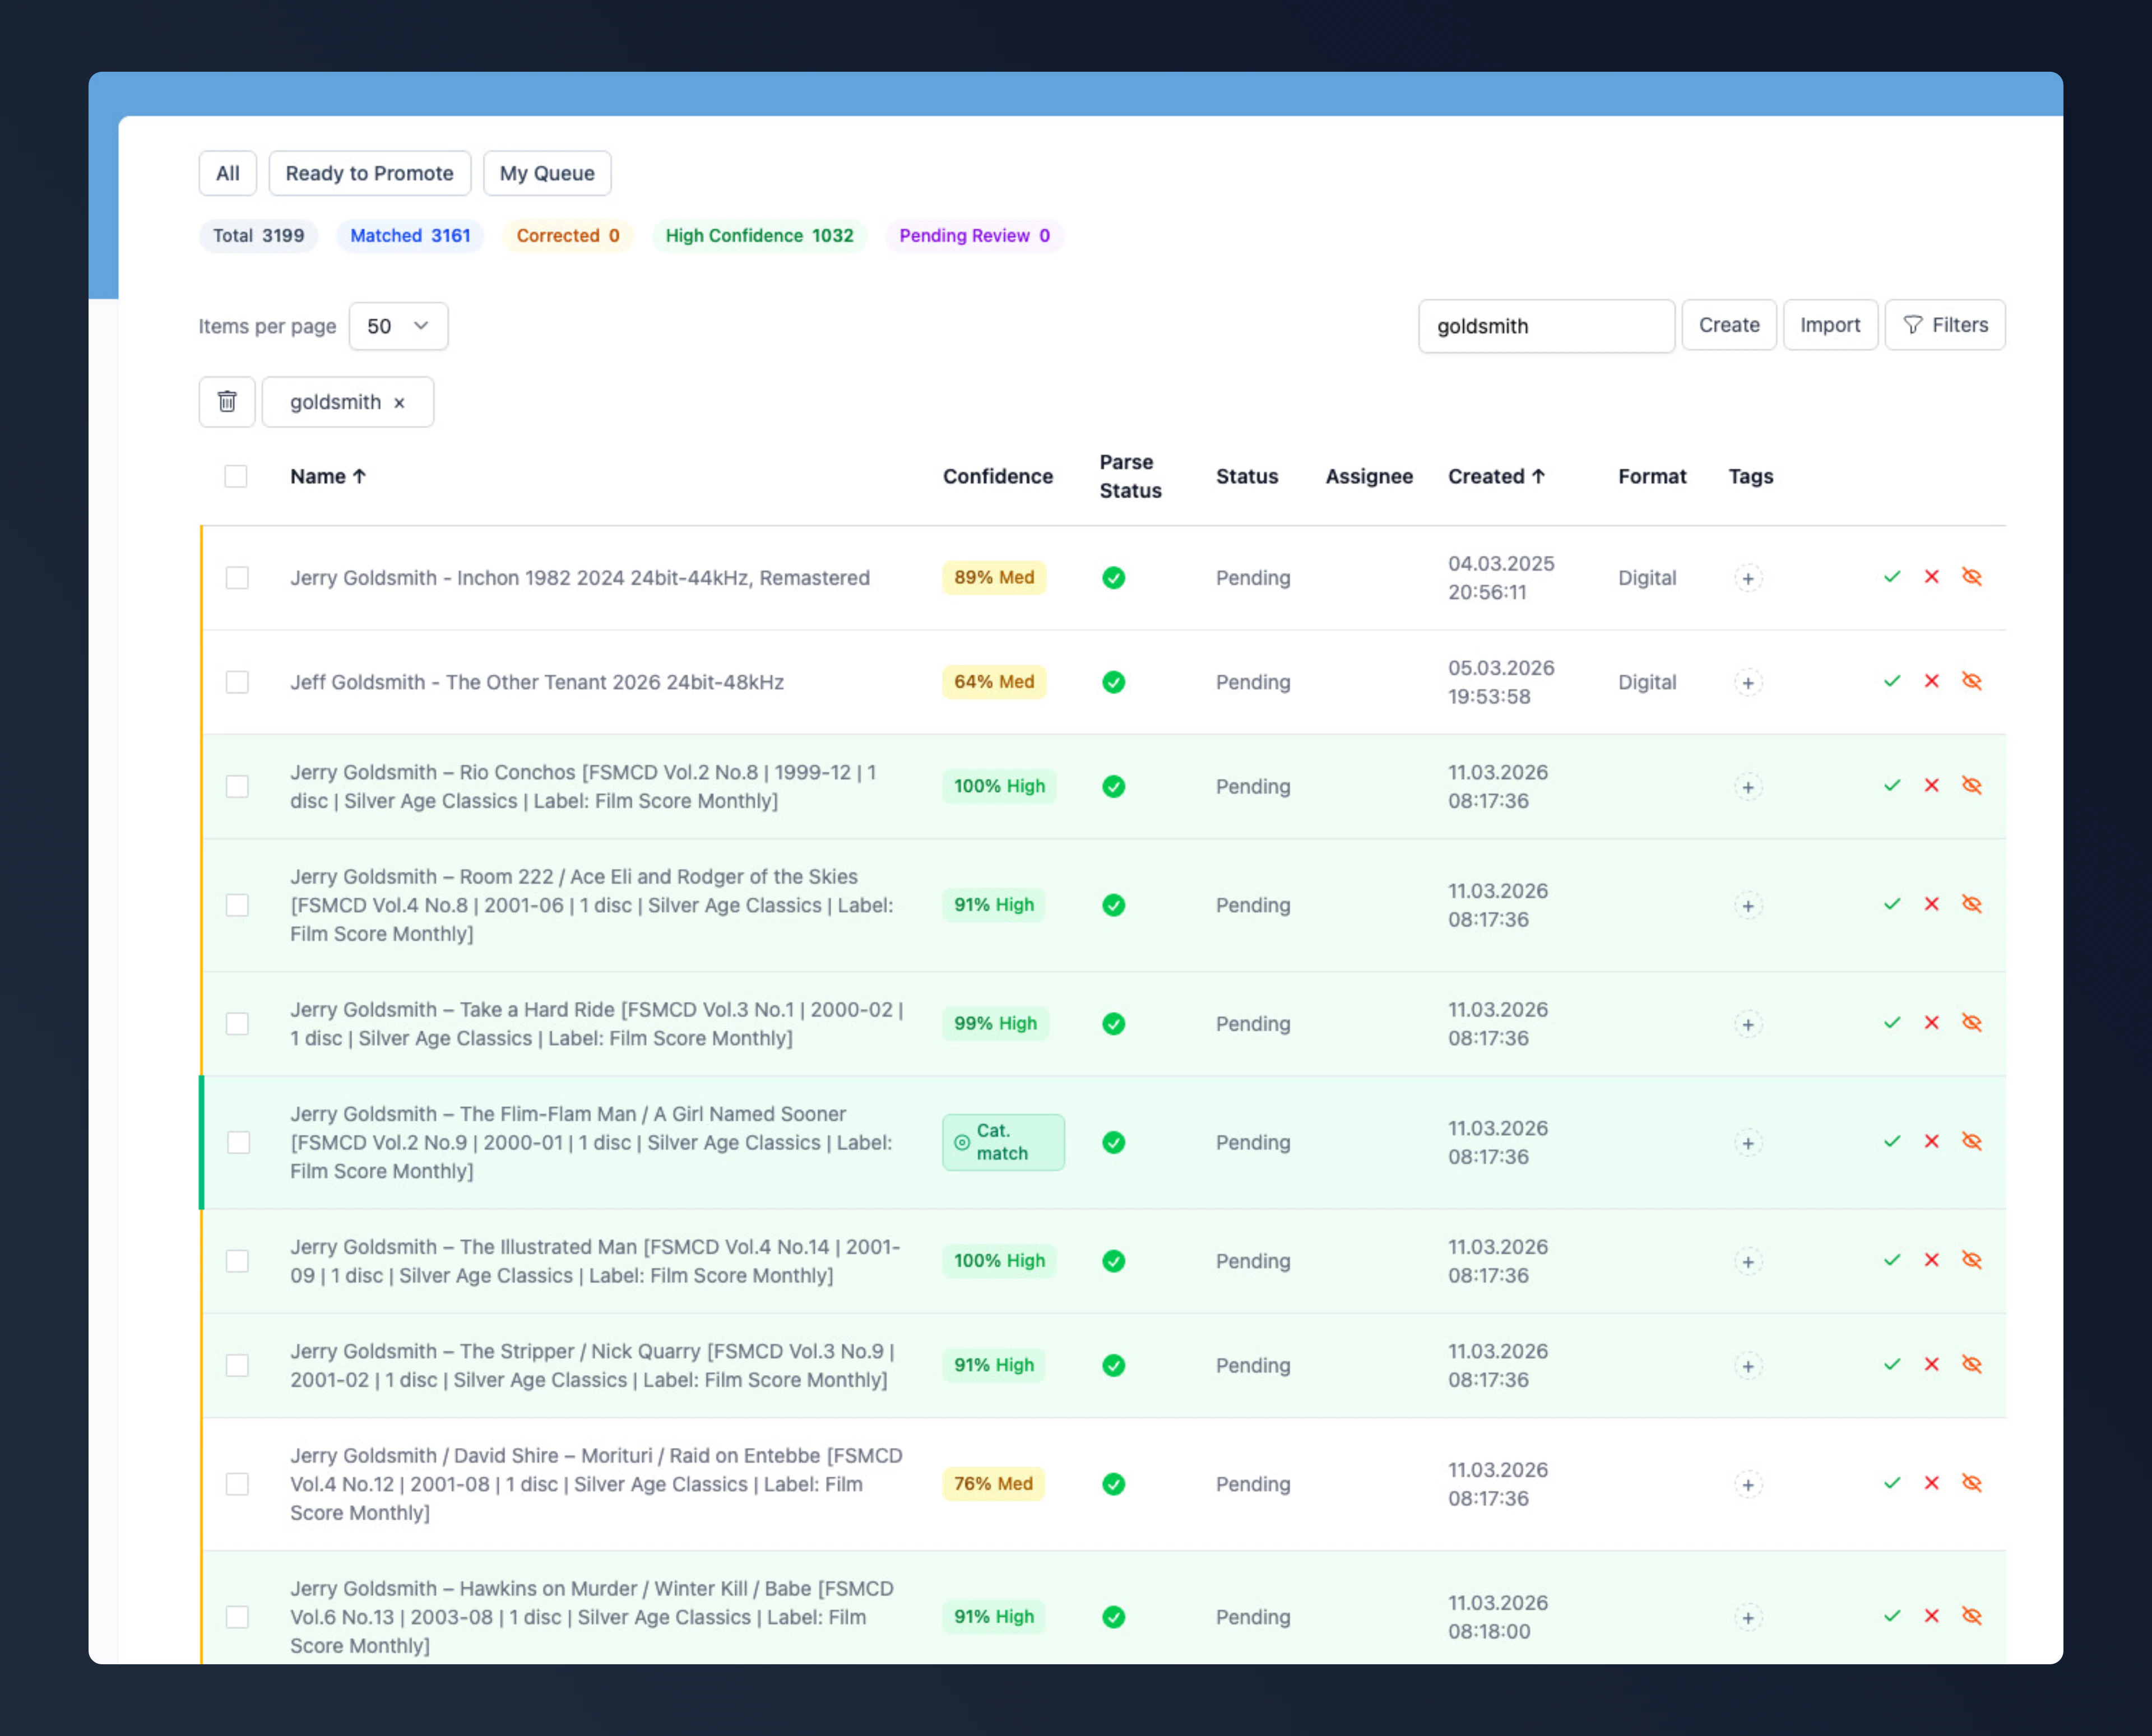Click the trash icon to clear filters
Screen dimensions: 2152x1736
[227, 401]
